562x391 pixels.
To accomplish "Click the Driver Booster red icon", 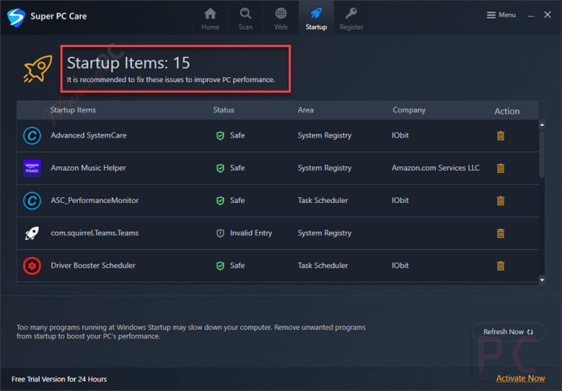I will click(x=32, y=266).
